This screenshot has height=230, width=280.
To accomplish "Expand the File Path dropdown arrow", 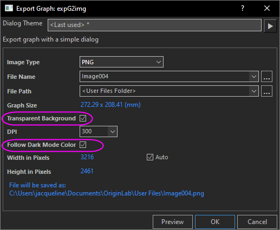I will point(254,91).
